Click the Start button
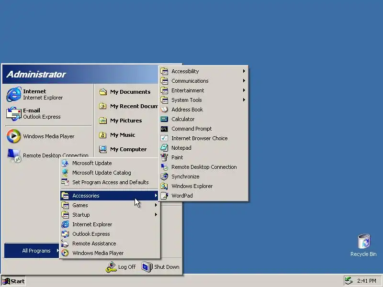The width and height of the screenshot is (383, 287). click(x=13, y=281)
